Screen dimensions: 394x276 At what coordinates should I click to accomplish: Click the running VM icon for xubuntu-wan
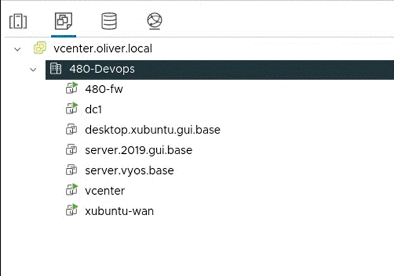[72, 210]
